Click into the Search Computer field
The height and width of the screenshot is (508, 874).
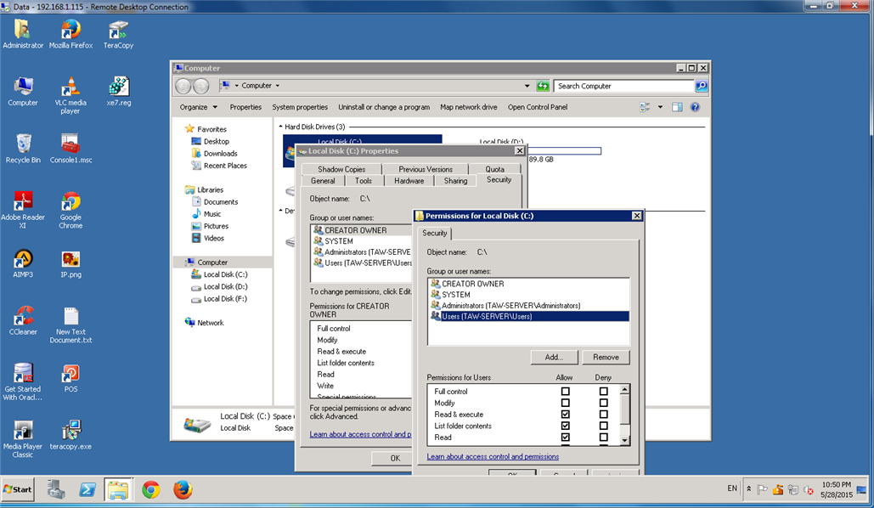click(623, 86)
